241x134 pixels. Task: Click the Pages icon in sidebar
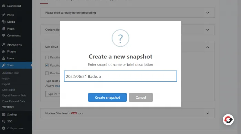4,29
